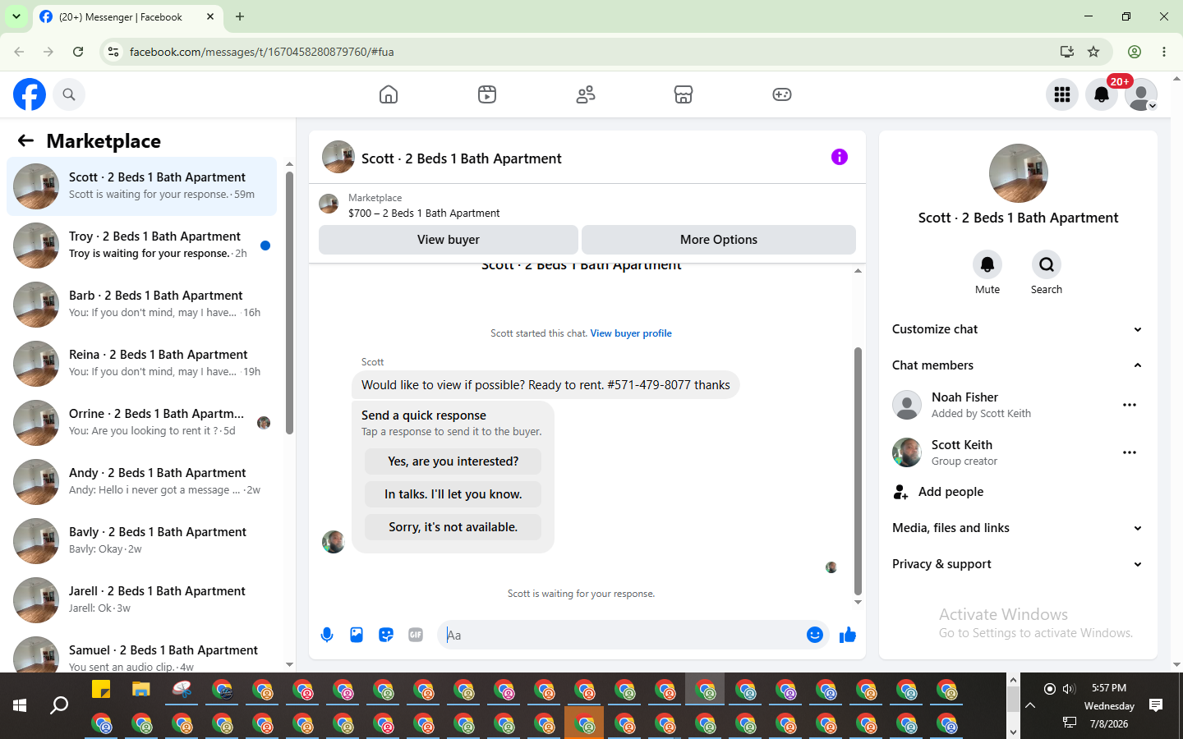Screen dimensions: 1183x739
Task: Send quick reply 'In talks. I'll let you know.'
Action: [x=453, y=494]
